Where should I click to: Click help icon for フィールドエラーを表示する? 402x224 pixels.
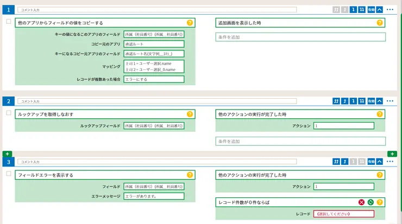(x=190, y=175)
